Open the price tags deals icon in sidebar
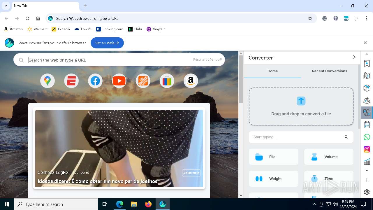This screenshot has width=373, height=210. point(367,100)
